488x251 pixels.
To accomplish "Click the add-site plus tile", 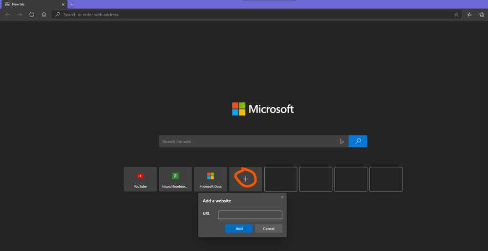I will point(246,179).
